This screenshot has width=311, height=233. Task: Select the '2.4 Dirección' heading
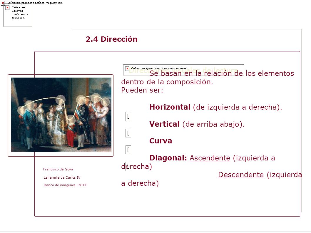111,39
